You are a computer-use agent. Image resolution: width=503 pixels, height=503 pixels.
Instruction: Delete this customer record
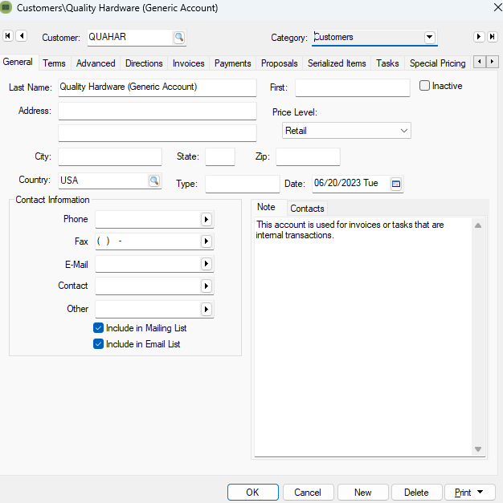pos(416,492)
